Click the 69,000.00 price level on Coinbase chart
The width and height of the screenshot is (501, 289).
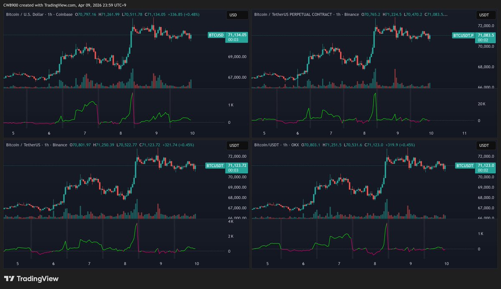click(236, 57)
